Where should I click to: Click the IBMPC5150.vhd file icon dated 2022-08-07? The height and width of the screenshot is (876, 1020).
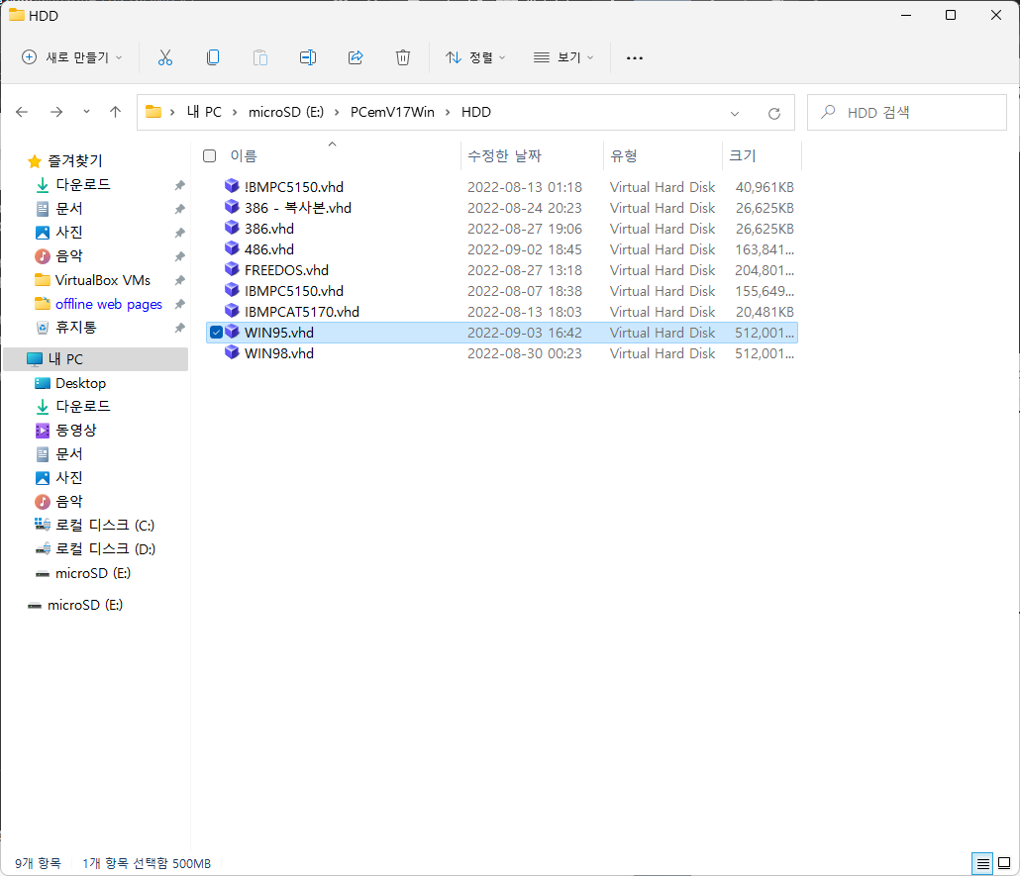(232, 291)
